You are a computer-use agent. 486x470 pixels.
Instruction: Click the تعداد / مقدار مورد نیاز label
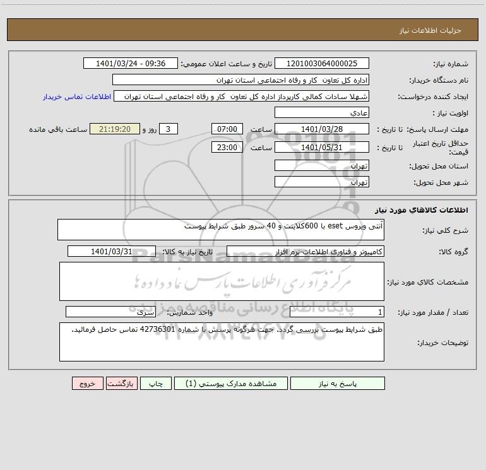click(x=433, y=313)
